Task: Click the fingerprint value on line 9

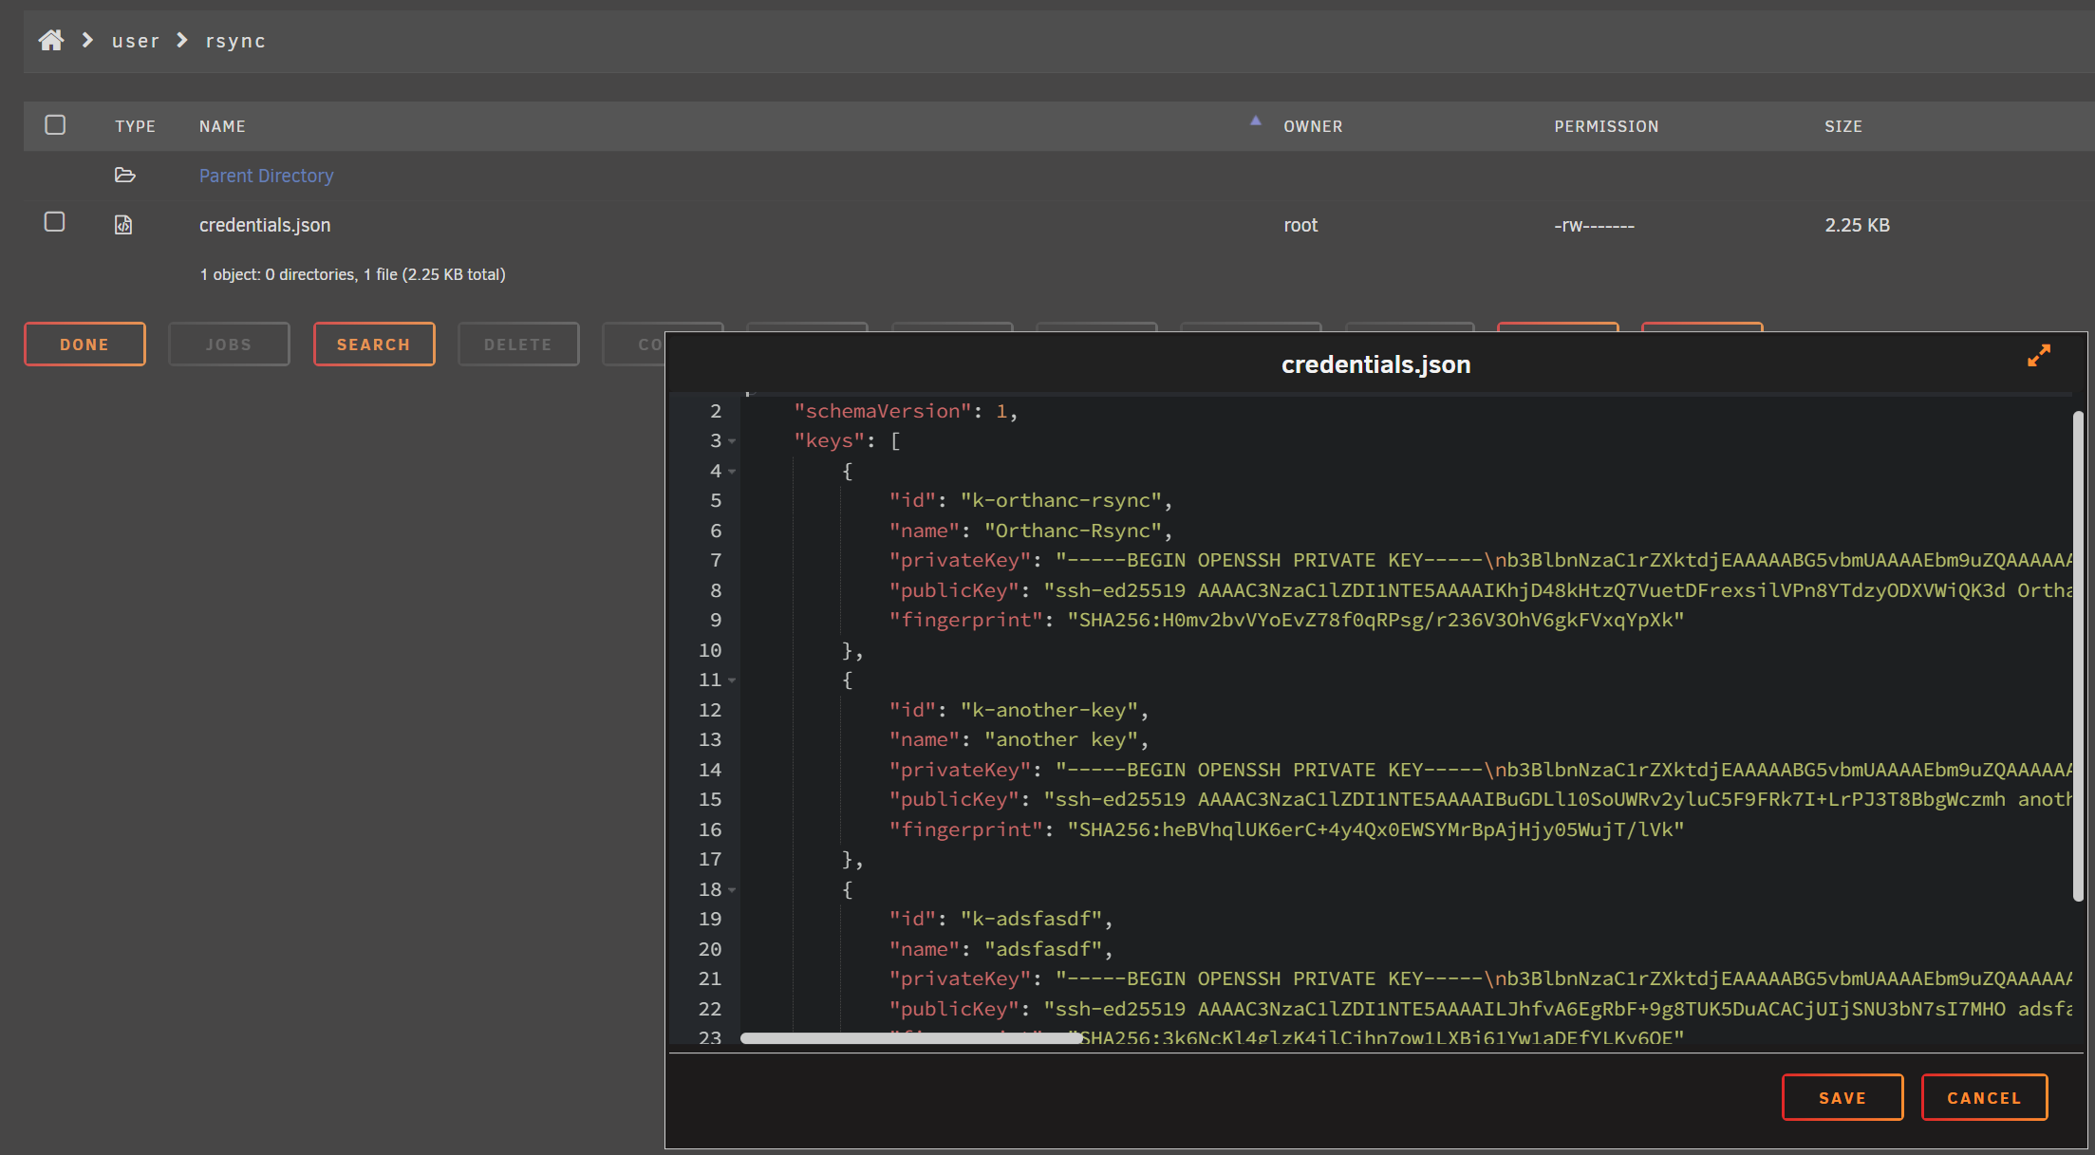Action: coord(1375,620)
